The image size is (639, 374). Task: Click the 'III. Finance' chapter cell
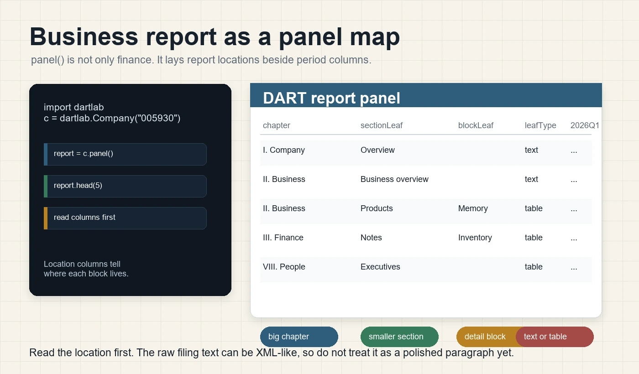pos(283,238)
